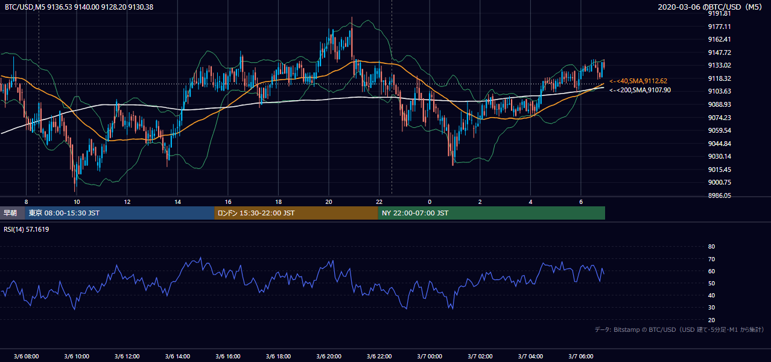
Task: Click the 3/7 02:00 bottom time label
Action: pos(480,357)
